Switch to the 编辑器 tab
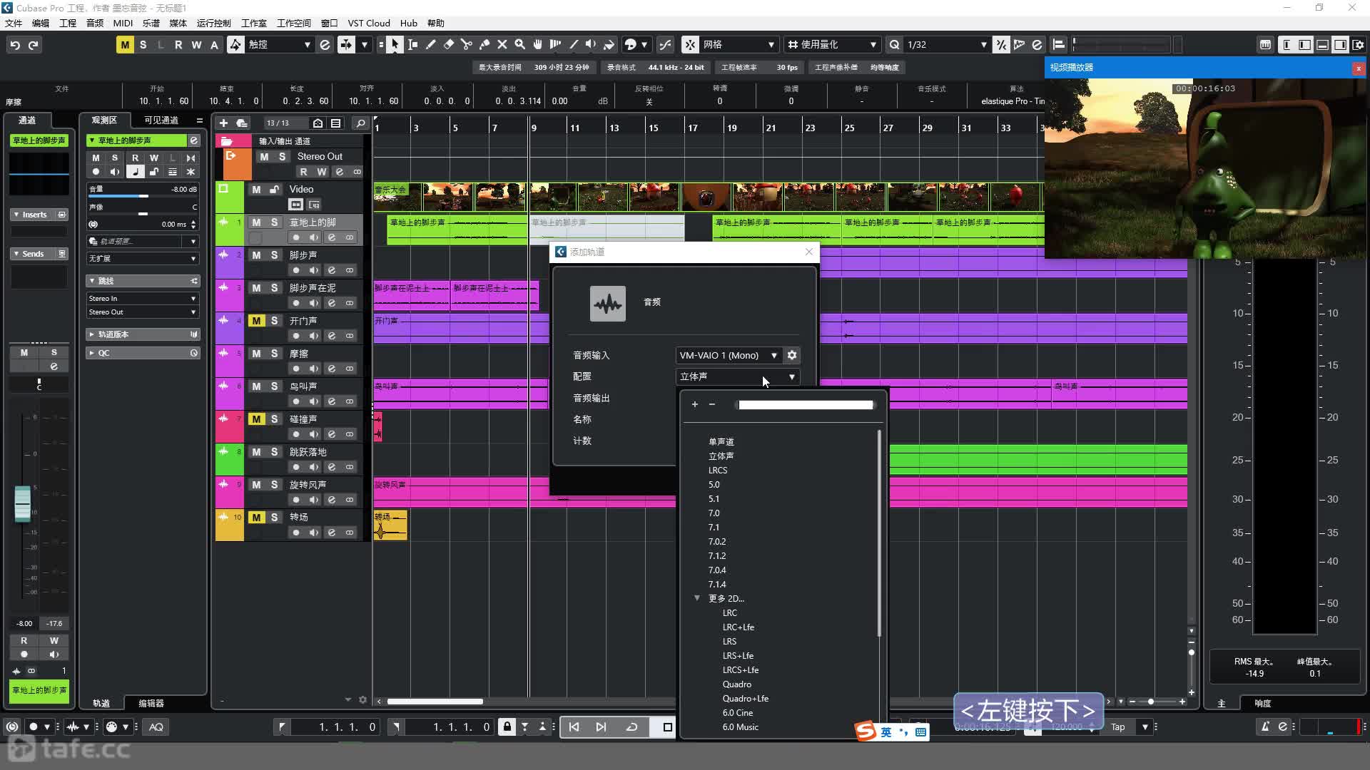The width and height of the screenshot is (1370, 770). pyautogui.click(x=151, y=703)
